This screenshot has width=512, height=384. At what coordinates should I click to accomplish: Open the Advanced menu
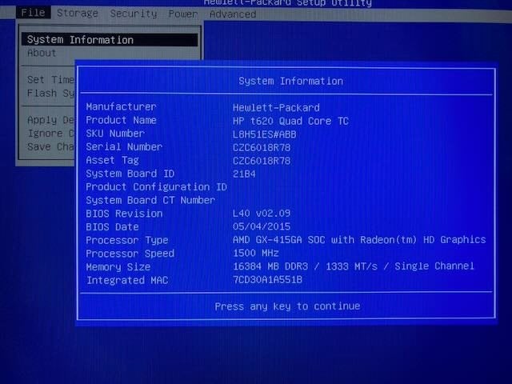(233, 14)
